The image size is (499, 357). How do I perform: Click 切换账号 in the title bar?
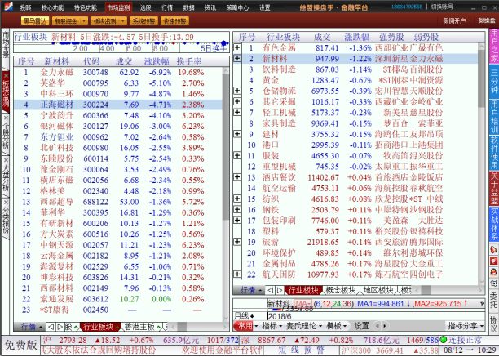(442, 7)
